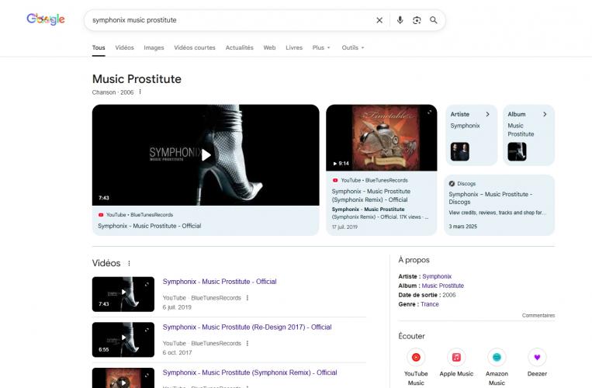The image size is (592, 388).
Task: Open the Album Music Prostitute card
Action: pos(528,135)
